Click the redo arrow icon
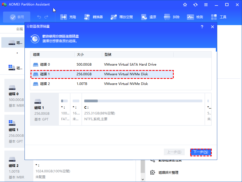The width and height of the screenshot is (242, 182). click(x=46, y=17)
